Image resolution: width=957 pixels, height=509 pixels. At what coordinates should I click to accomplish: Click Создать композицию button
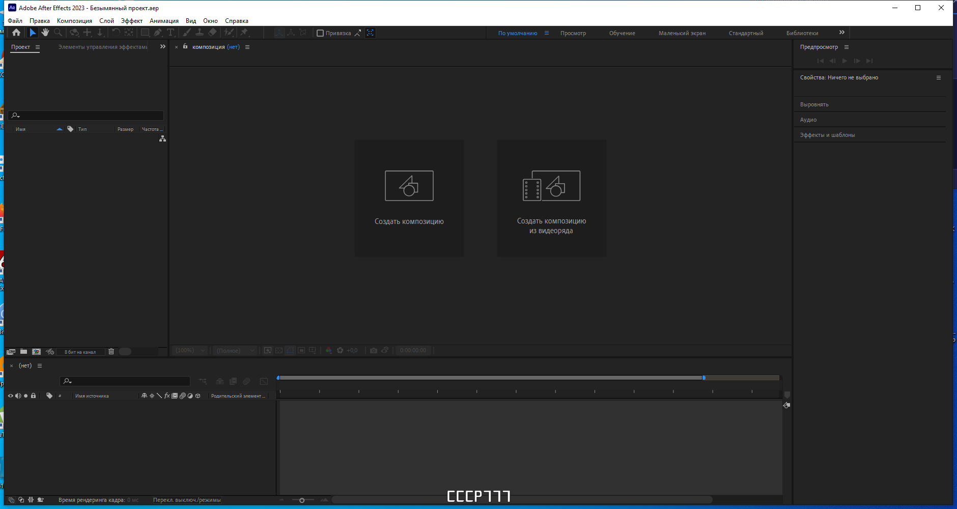[x=409, y=199]
